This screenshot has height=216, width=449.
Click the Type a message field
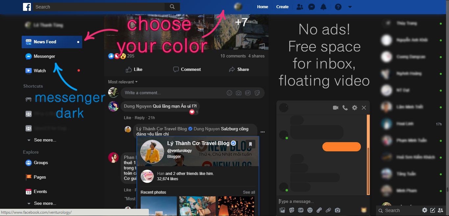(322, 201)
